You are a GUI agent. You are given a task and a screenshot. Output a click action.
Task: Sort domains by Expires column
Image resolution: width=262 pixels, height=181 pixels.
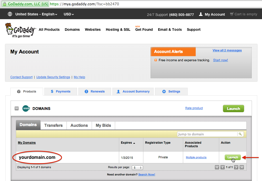(128, 143)
